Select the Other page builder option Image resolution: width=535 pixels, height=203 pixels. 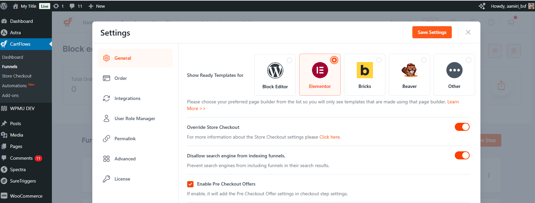click(x=454, y=70)
